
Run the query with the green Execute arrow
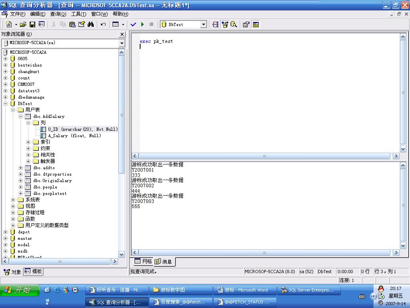click(143, 24)
